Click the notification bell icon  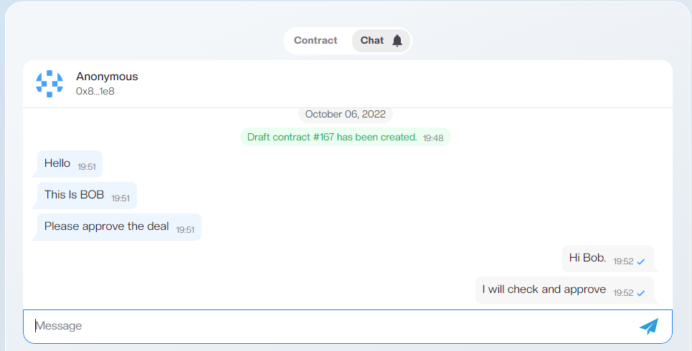[x=397, y=41]
